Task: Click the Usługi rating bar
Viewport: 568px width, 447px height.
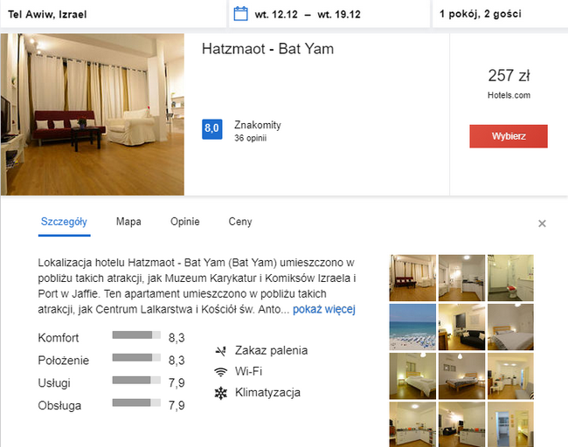Action: click(x=136, y=380)
